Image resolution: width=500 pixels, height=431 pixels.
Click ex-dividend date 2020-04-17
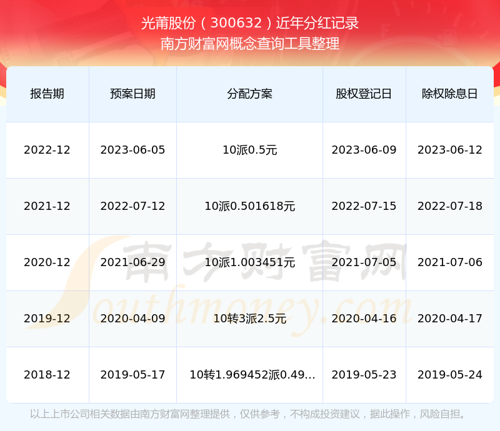click(449, 318)
